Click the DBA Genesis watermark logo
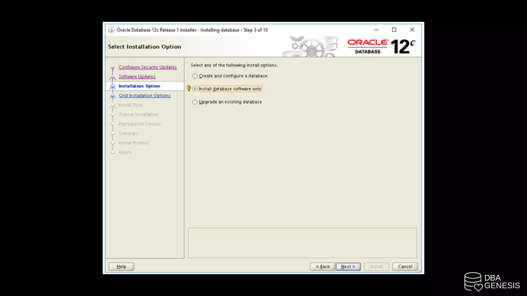 click(x=492, y=282)
